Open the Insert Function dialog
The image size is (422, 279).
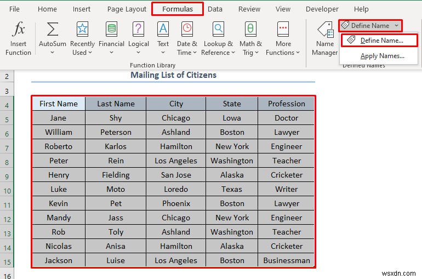point(18,38)
